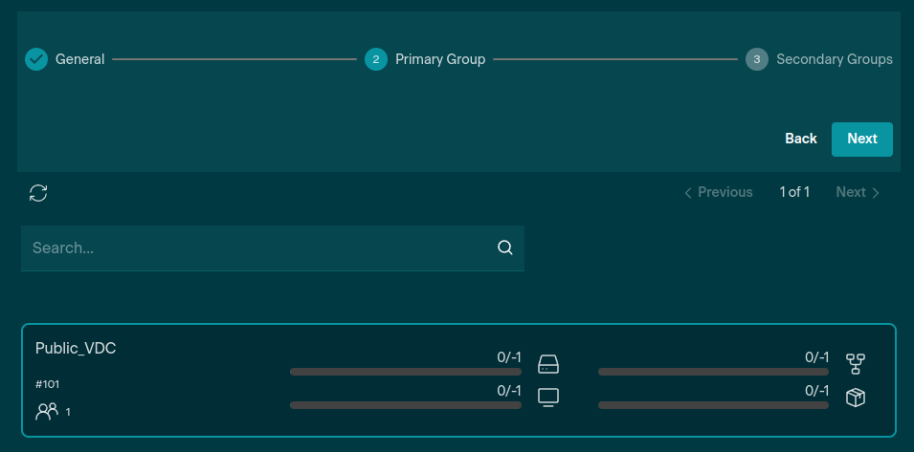The image size is (914, 452).
Task: Select the Public_VDC group name
Action: (76, 349)
